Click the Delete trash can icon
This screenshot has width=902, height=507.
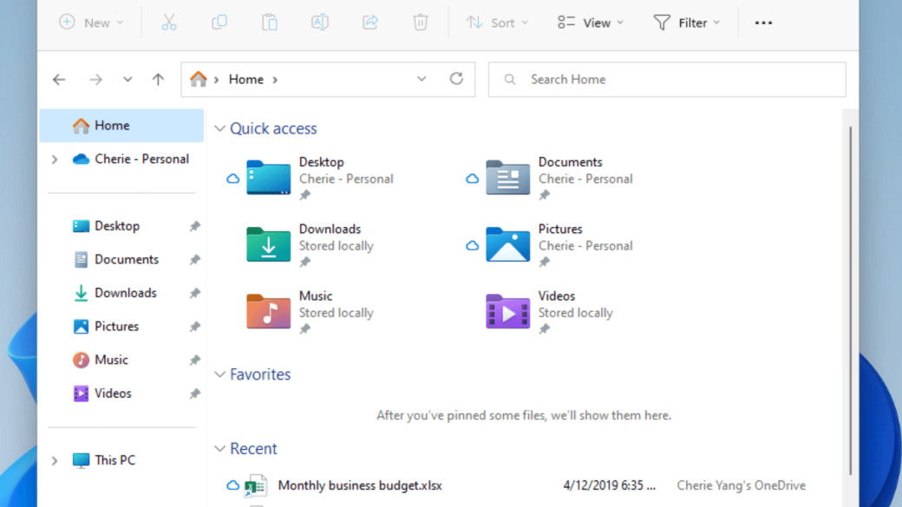pyautogui.click(x=421, y=23)
